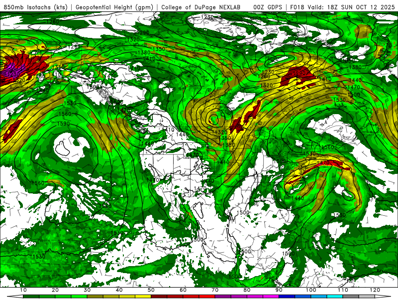Click the '40' tick label on the color bar
Image resolution: width=398 pixels, height=299 pixels.
119,290
